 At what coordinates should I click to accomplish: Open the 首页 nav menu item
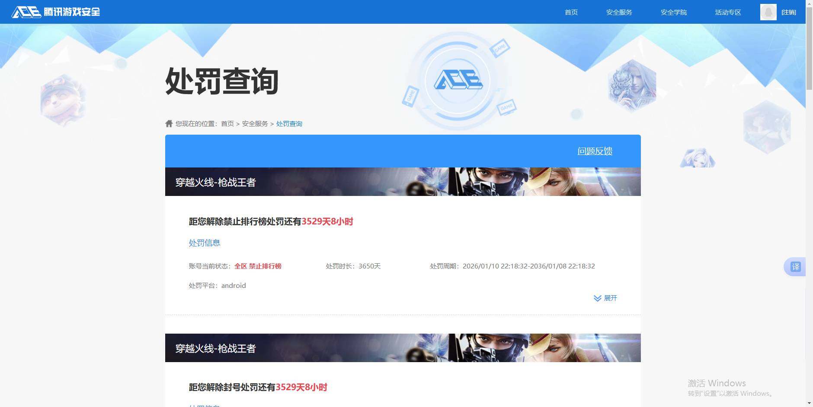571,12
